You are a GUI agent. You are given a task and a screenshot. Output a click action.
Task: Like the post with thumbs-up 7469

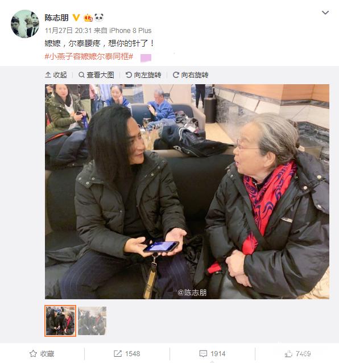(x=288, y=354)
